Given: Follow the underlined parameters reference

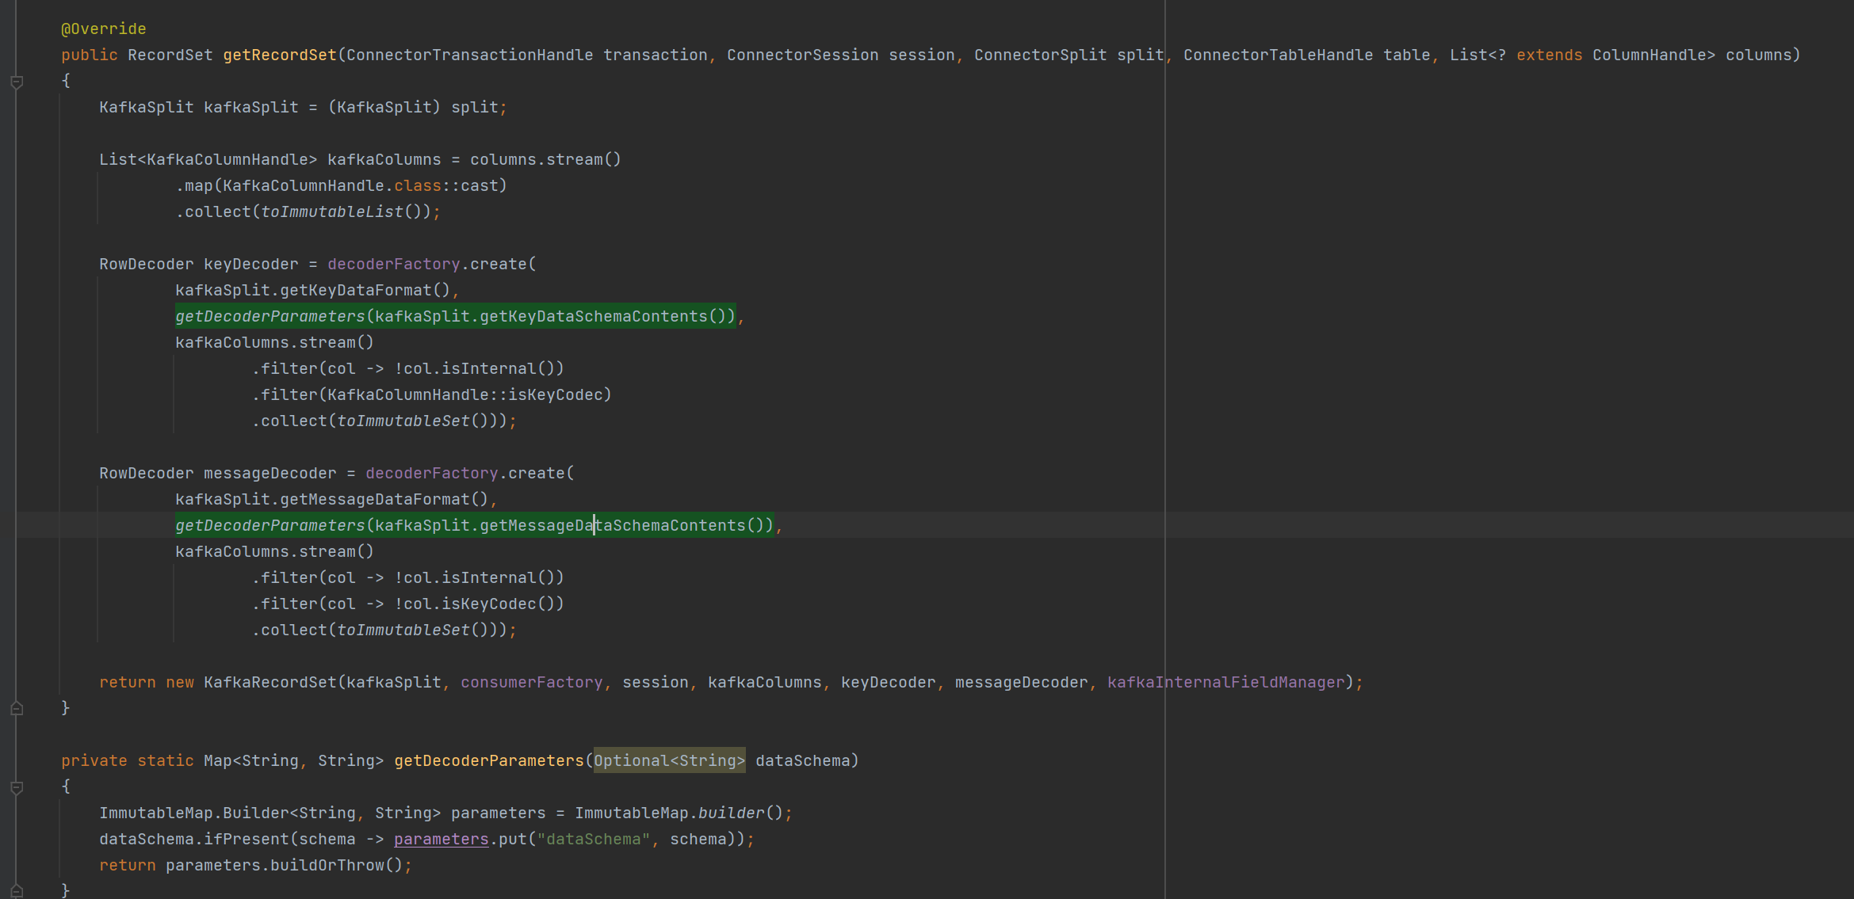Looking at the screenshot, I should point(441,839).
